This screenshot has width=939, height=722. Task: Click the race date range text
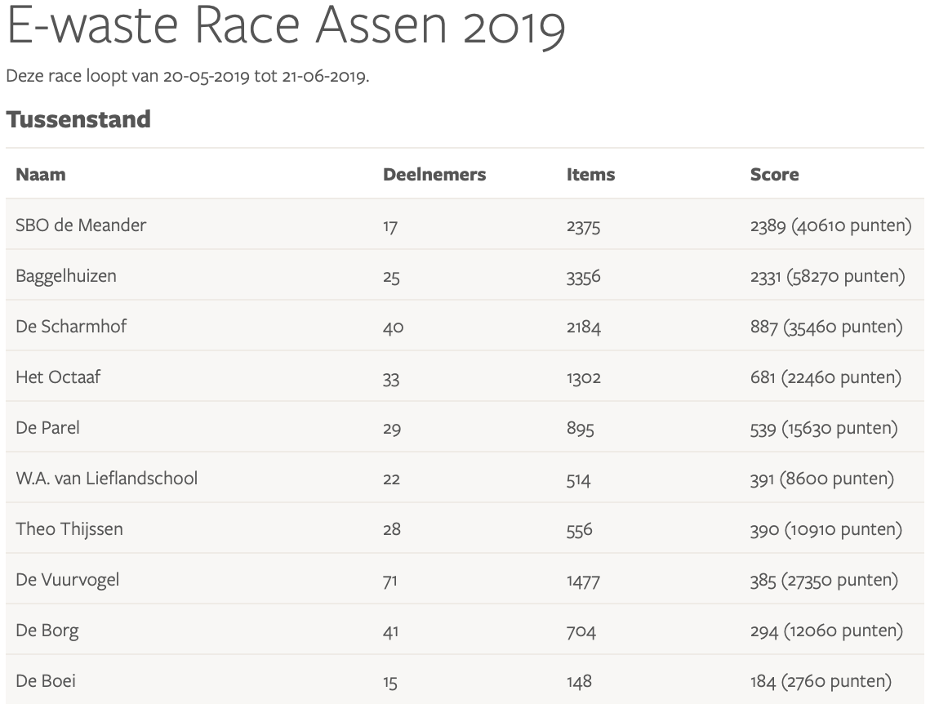coord(188,77)
